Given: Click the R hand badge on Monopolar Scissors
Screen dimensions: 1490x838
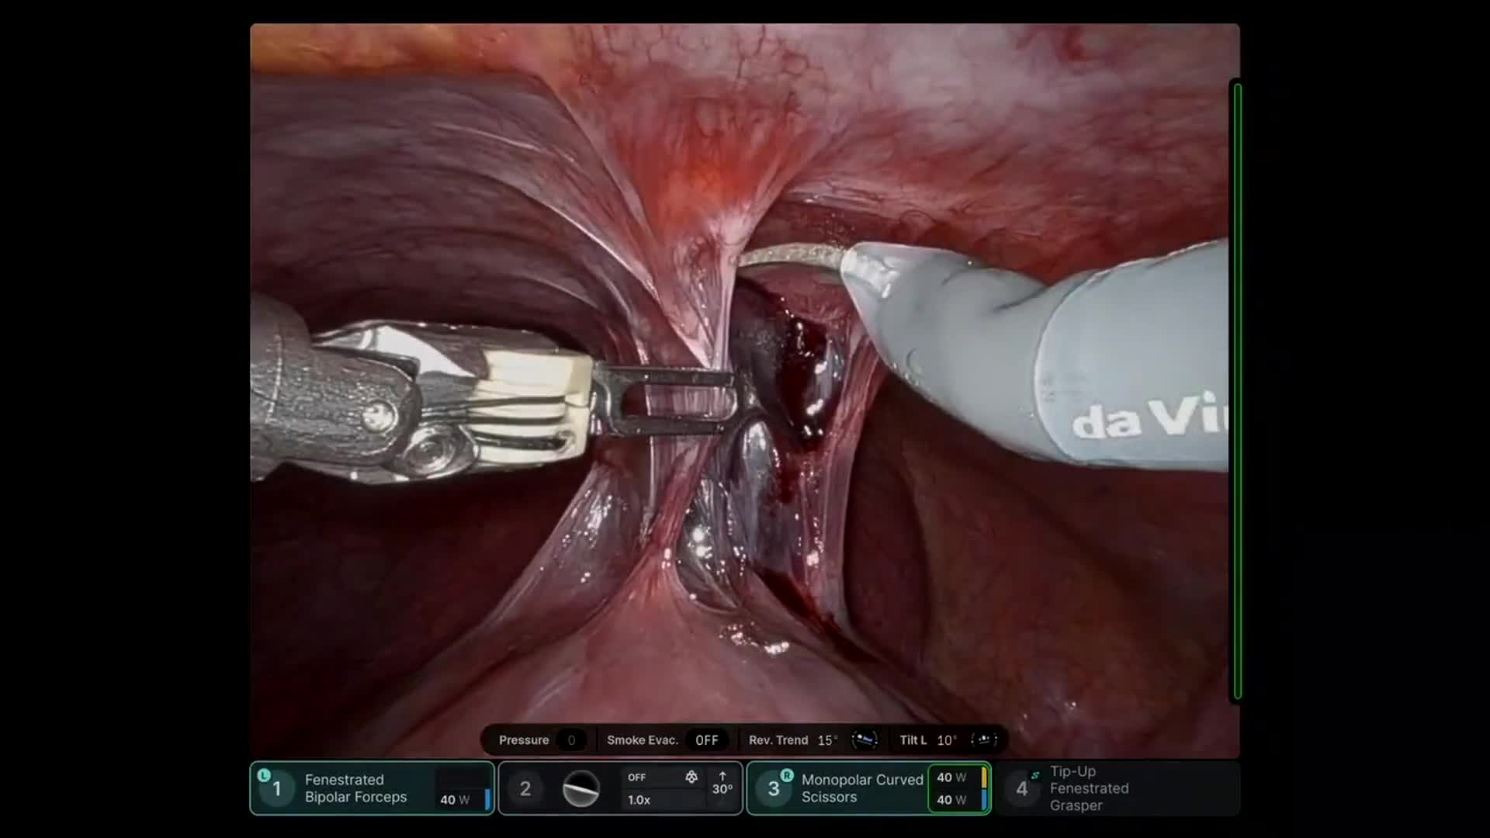Looking at the screenshot, I should pyautogui.click(x=787, y=775).
